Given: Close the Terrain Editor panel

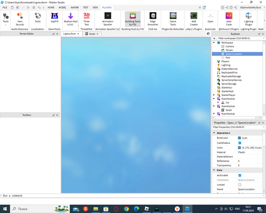Looking at the screenshot, I should (57, 34).
